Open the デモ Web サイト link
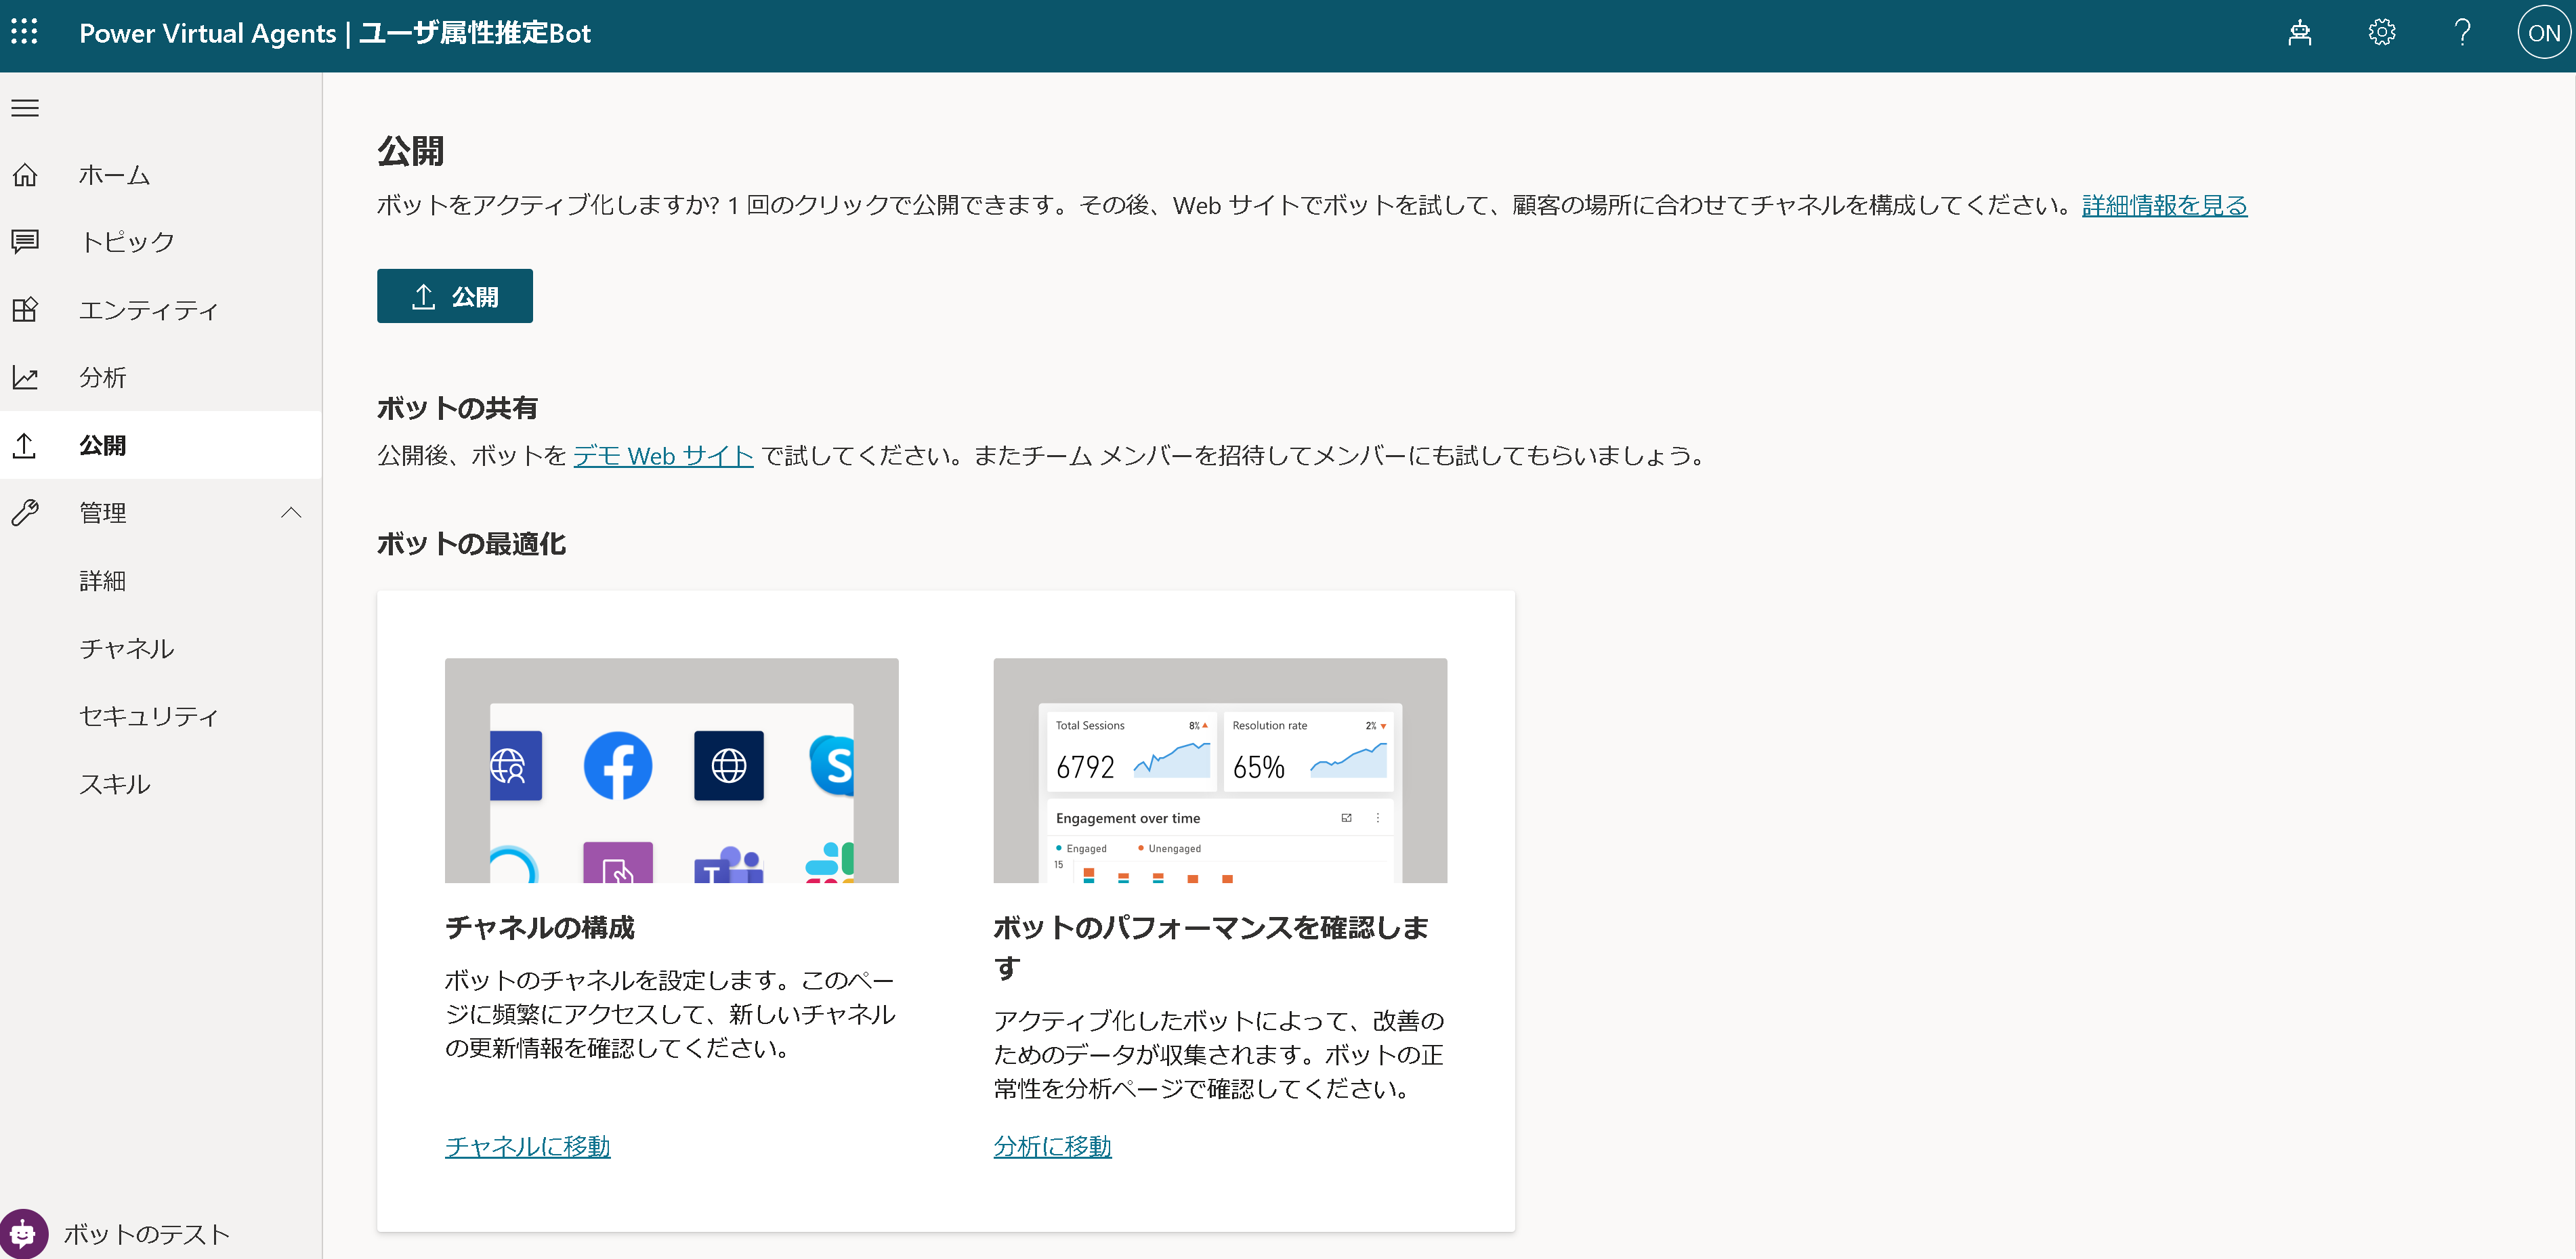2576x1259 pixels. point(663,456)
